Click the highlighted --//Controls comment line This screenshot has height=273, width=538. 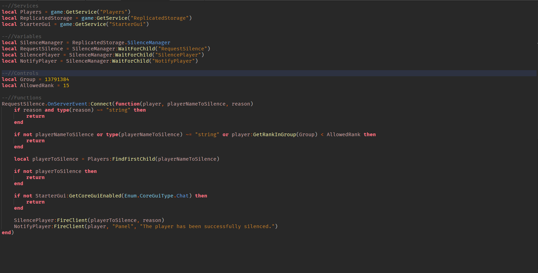click(20, 73)
